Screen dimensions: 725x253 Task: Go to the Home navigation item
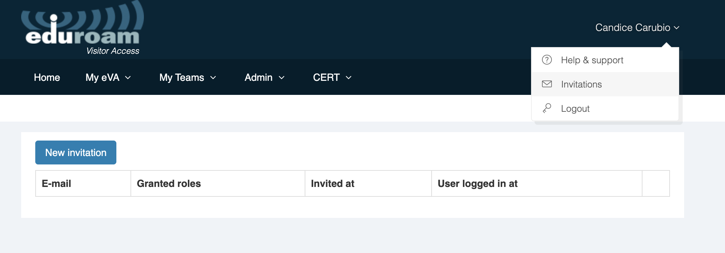(x=47, y=78)
